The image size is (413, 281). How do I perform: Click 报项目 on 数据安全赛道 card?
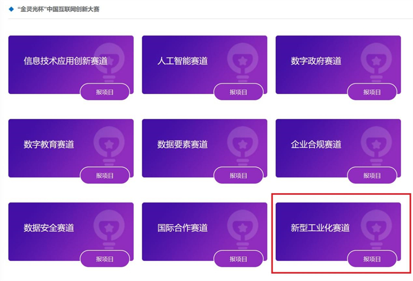105,259
